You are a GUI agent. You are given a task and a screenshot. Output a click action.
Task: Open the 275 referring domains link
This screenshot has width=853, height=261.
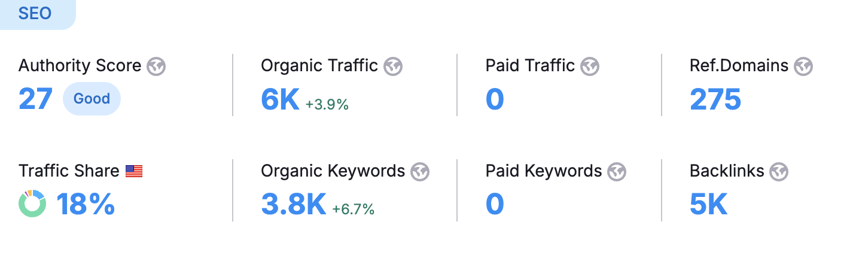pyautogui.click(x=715, y=99)
